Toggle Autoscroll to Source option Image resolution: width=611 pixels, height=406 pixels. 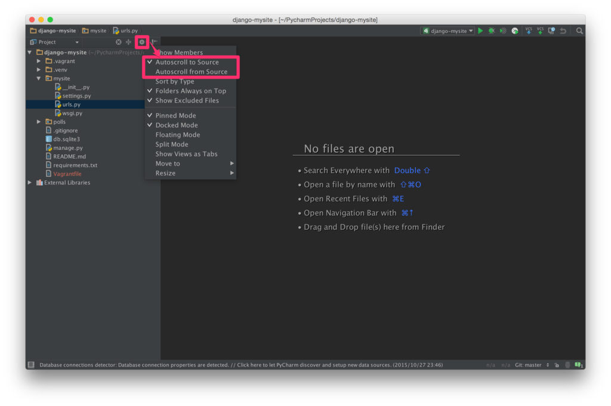[190, 62]
